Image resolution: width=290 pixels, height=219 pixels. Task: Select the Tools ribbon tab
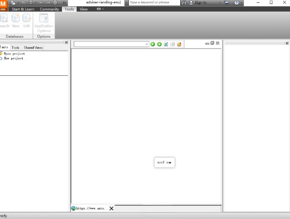[69, 9]
